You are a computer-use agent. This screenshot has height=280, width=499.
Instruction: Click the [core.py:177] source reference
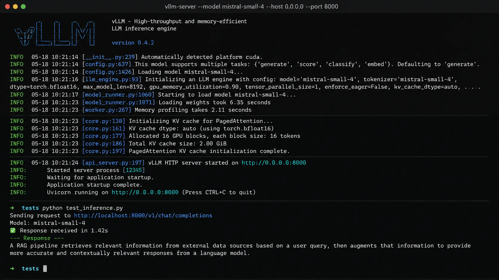click(x=104, y=136)
